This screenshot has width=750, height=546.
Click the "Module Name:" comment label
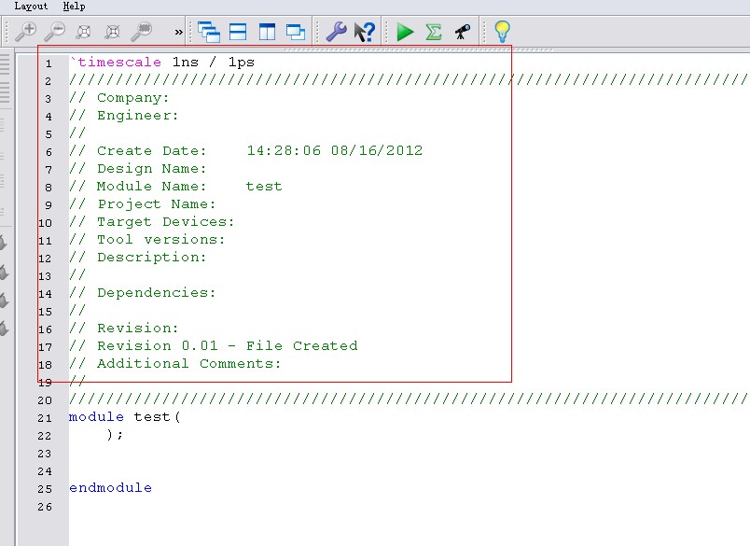click(x=152, y=186)
